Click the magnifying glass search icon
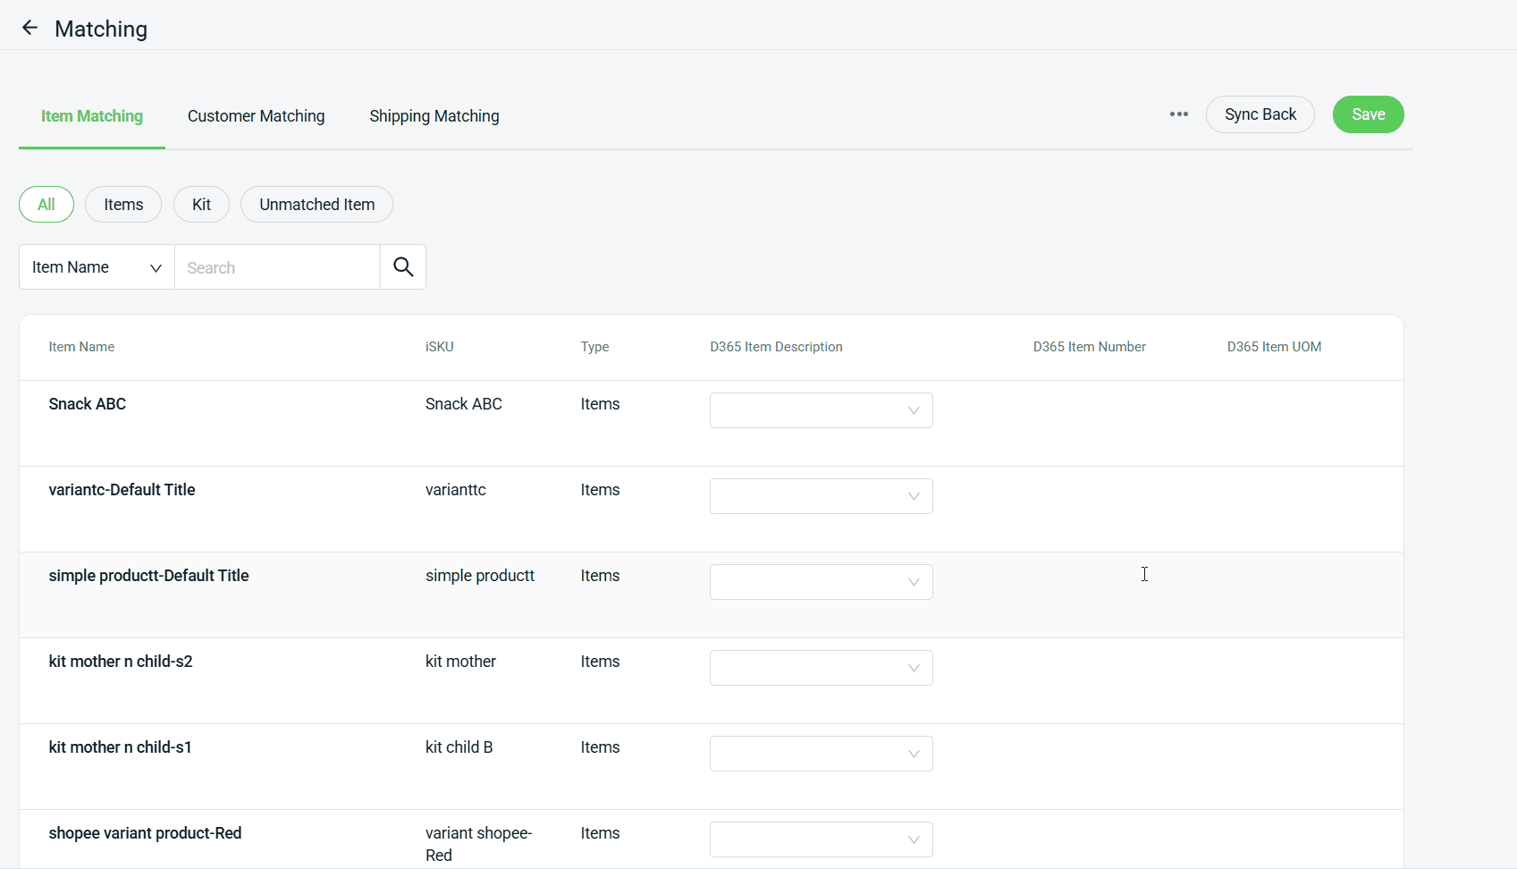Viewport: 1517px width, 869px height. [x=403, y=267]
